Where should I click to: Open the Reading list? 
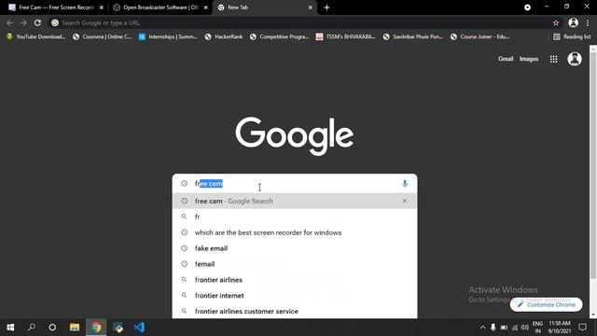click(572, 36)
